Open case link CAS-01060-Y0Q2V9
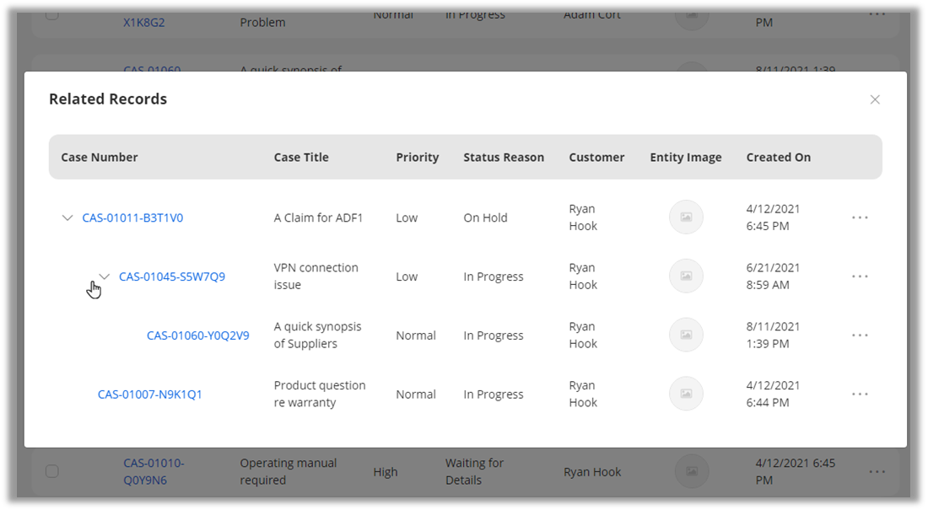The image size is (928, 510). coord(198,336)
